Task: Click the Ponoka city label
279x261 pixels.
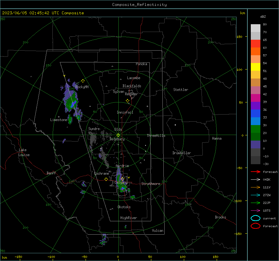Action: point(141,64)
